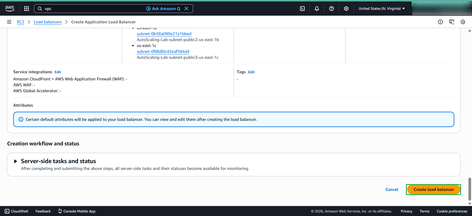Select Creation workflow and status heading
The height and width of the screenshot is (216, 472).
(x=43, y=144)
